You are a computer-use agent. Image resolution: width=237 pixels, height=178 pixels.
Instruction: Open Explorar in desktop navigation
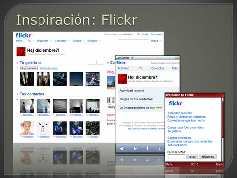(x=92, y=41)
